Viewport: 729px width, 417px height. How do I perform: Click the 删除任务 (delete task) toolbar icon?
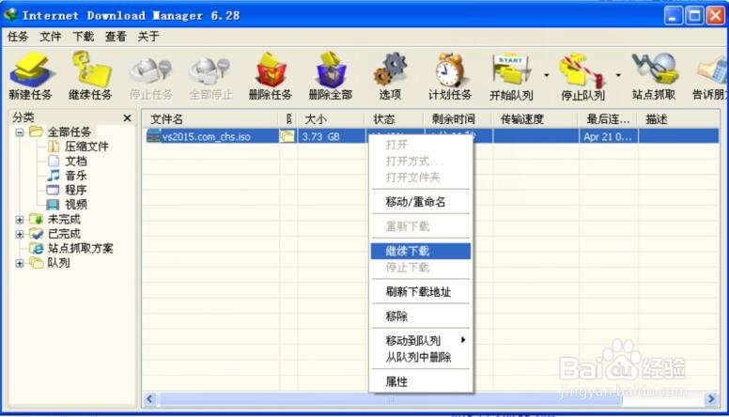[x=271, y=75]
